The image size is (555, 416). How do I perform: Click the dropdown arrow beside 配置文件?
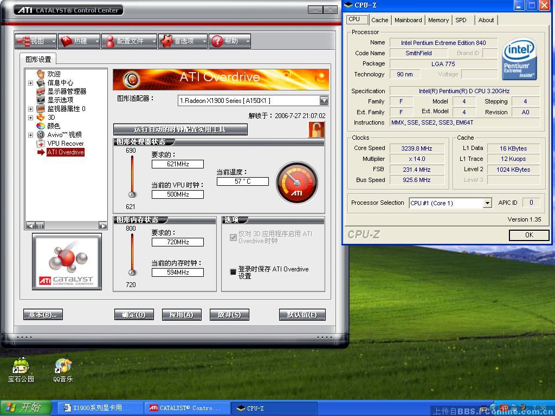click(x=154, y=41)
